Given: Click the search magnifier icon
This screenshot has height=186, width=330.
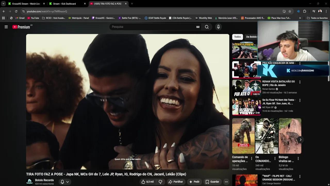Looking at the screenshot, I should pos(207,27).
